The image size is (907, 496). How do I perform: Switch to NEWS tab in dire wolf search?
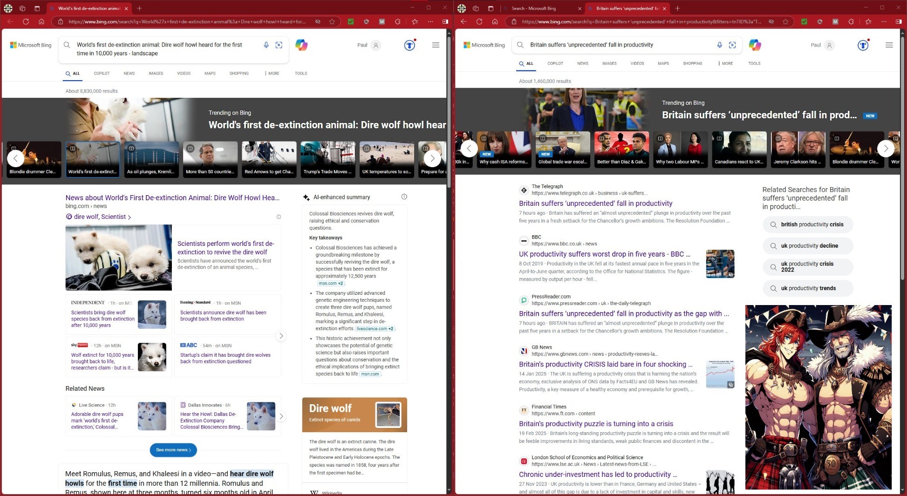point(129,74)
